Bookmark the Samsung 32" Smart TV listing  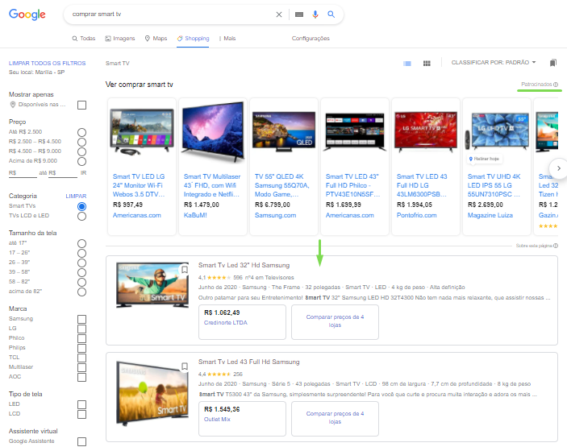pyautogui.click(x=185, y=270)
